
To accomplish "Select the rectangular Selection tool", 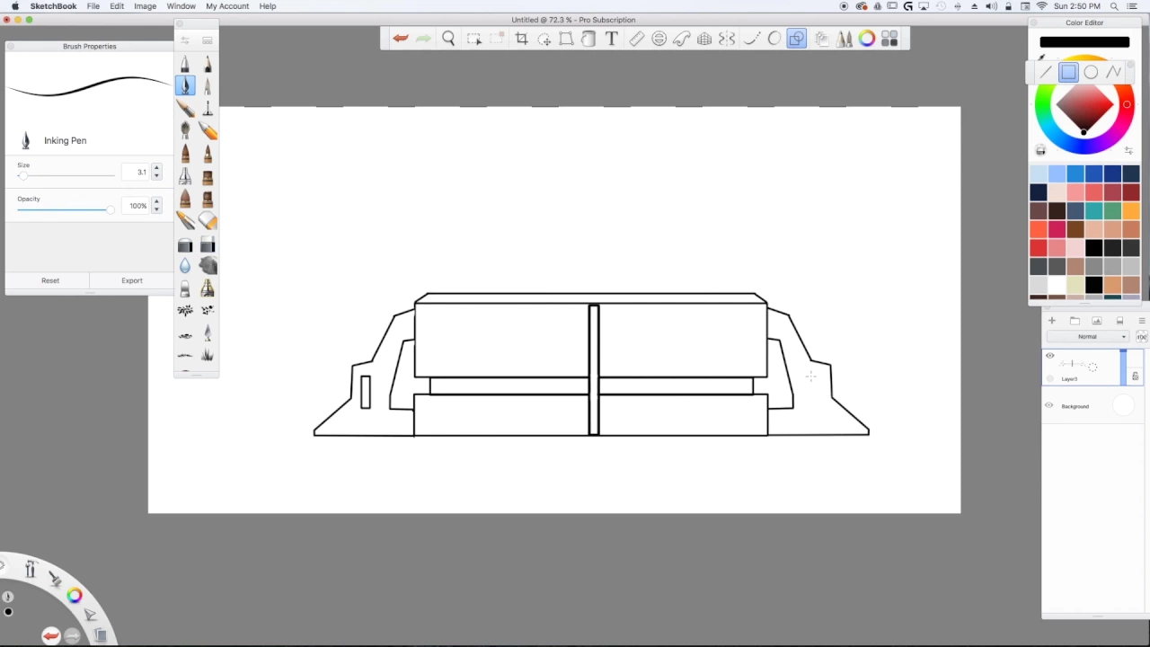I will pos(473,39).
